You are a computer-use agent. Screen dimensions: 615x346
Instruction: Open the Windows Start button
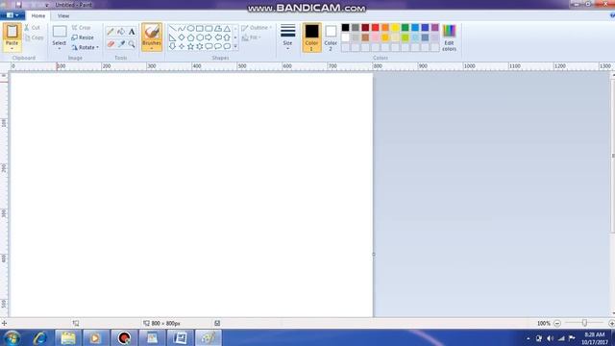tap(12, 337)
